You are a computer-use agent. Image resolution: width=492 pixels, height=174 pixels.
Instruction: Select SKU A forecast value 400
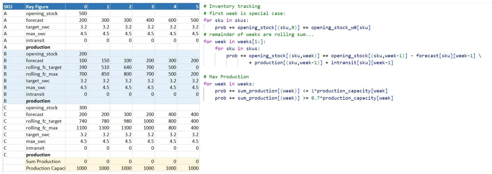(x=143, y=20)
